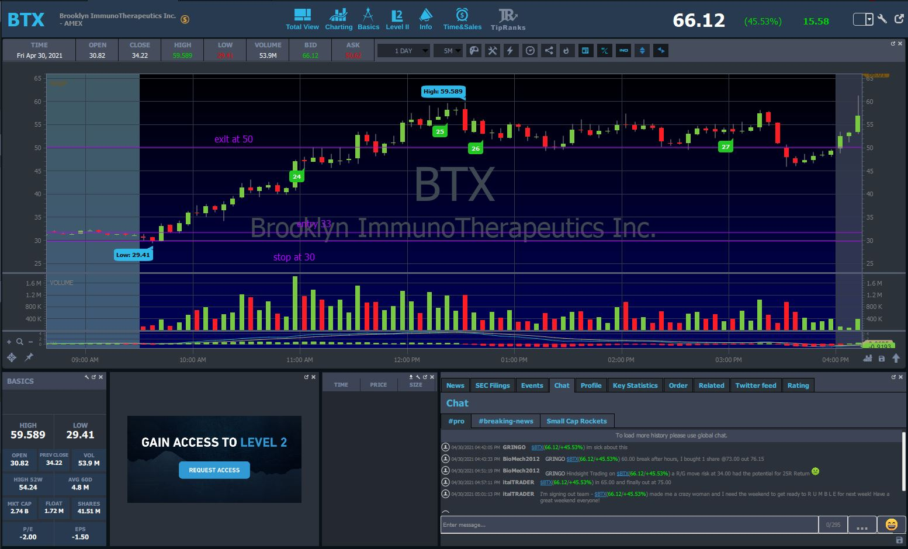This screenshot has height=549, width=908.
Task: Download time and sales data
Action: point(411,377)
